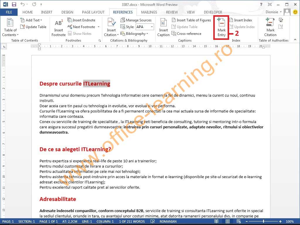Click the right indent marker on the ruler
The width and height of the screenshot is (300, 225).
(x=263, y=47)
